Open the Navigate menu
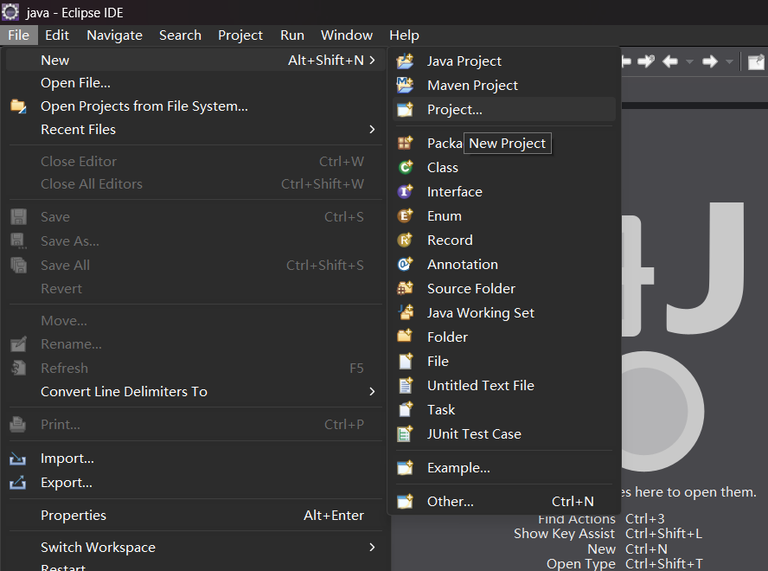 coord(114,35)
